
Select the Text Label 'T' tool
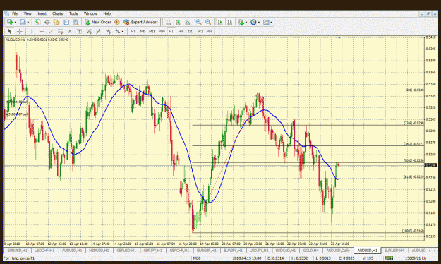pyautogui.click(x=79, y=31)
